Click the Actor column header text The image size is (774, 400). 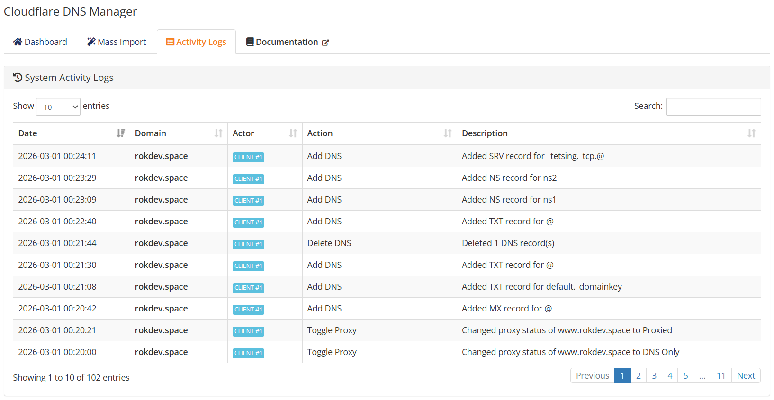[x=243, y=133]
